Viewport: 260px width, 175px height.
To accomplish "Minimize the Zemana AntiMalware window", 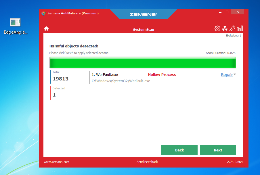I will (x=220, y=12).
